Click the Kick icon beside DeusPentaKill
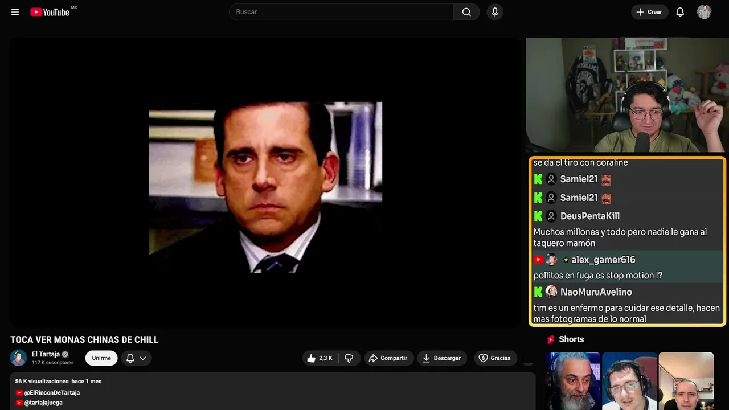This screenshot has width=729, height=410. click(538, 216)
